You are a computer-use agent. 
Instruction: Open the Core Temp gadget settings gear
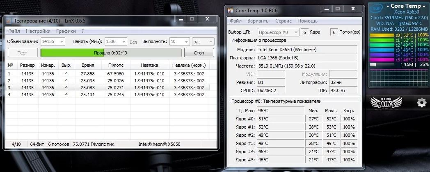click(422, 103)
